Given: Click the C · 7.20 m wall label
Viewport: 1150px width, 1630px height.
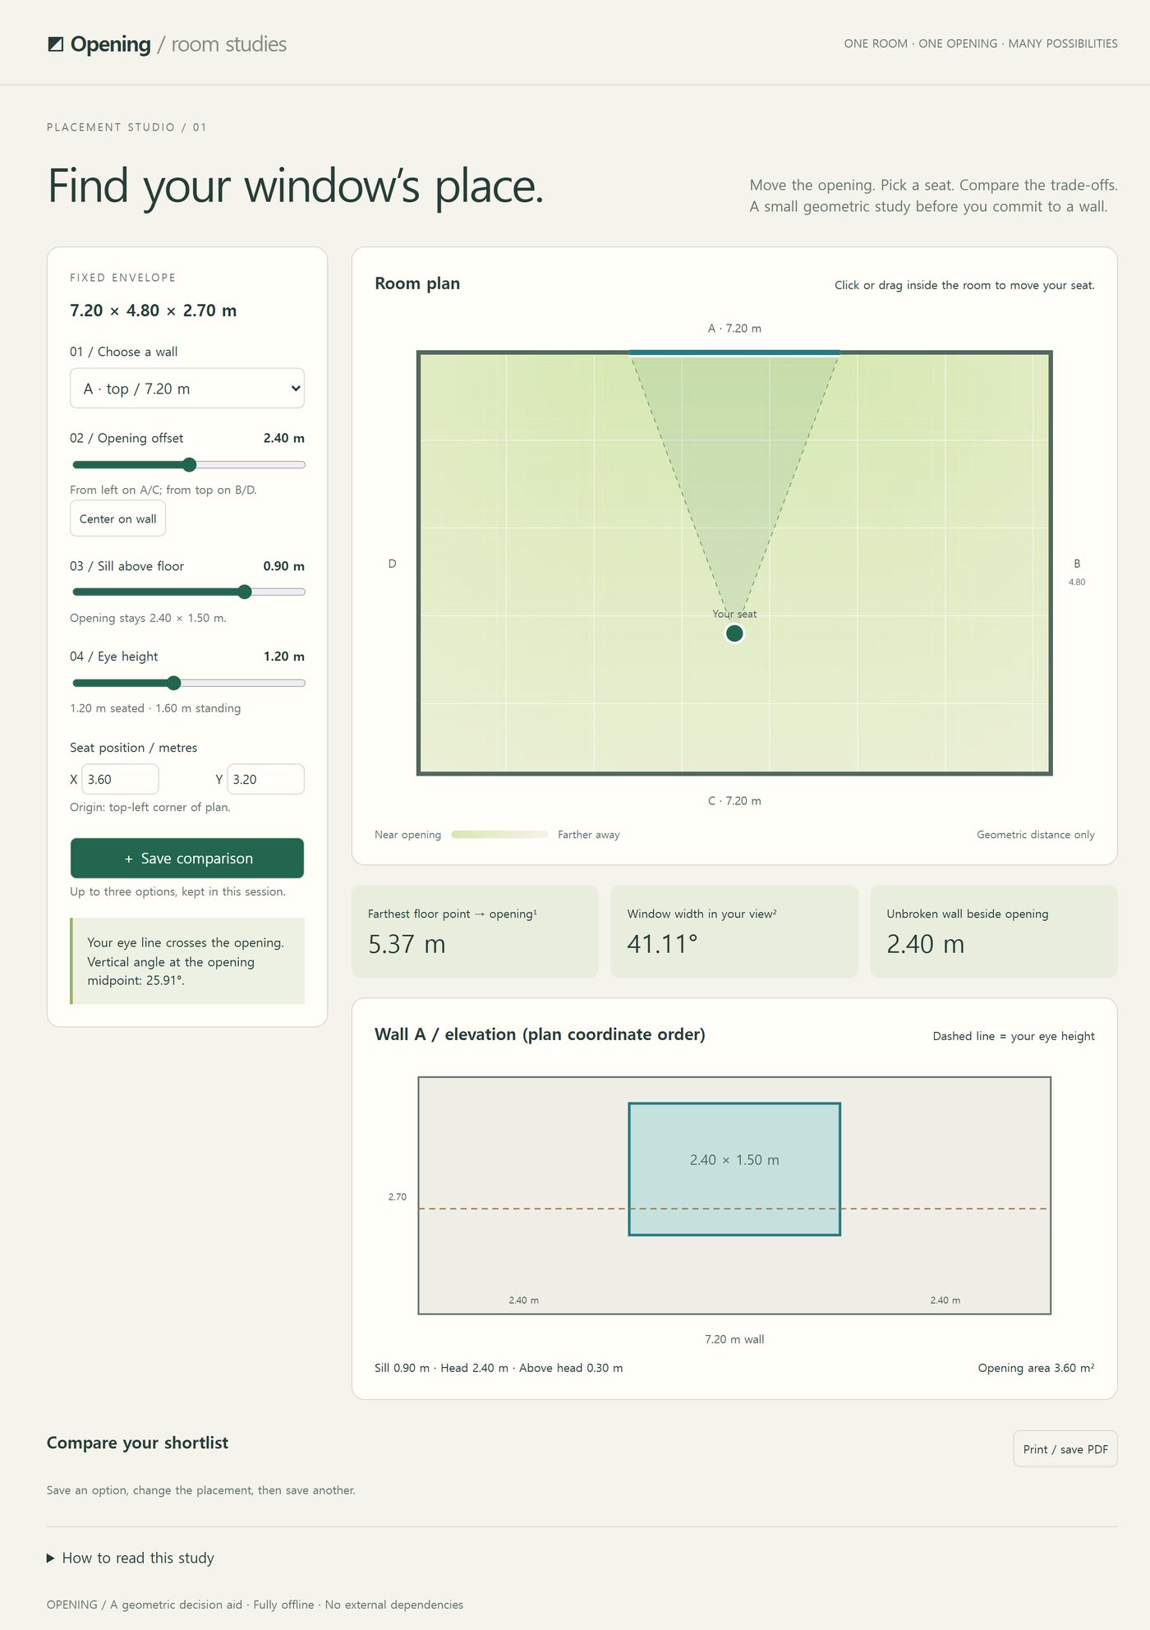Looking at the screenshot, I should (x=734, y=801).
